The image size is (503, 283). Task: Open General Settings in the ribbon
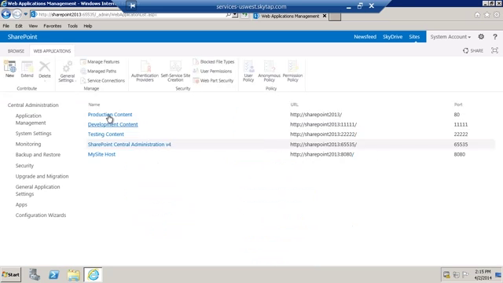[67, 72]
